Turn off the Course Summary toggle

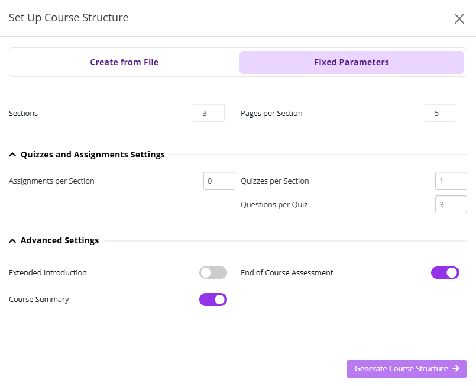coord(213,300)
